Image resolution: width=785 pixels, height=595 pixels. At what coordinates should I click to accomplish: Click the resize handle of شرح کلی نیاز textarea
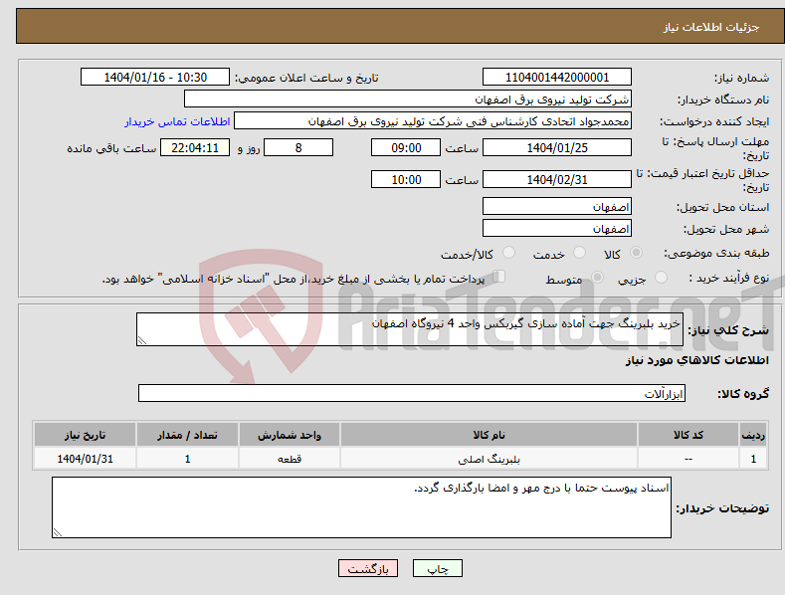(x=142, y=340)
